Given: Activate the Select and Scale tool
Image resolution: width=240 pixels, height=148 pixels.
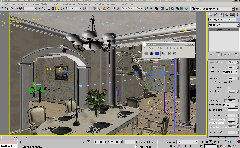Looking at the screenshot, I should [x=67, y=9].
